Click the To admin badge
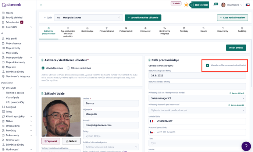This screenshot has height=152, width=253. tap(176, 3)
